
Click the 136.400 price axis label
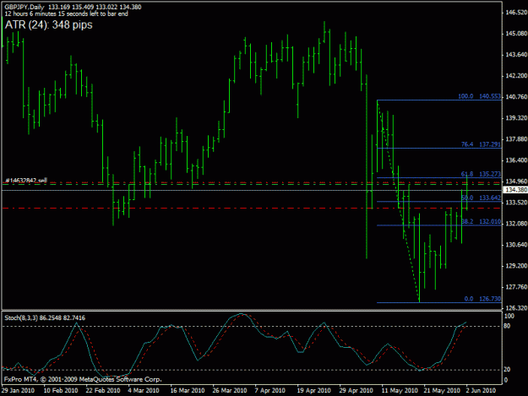coord(516,160)
